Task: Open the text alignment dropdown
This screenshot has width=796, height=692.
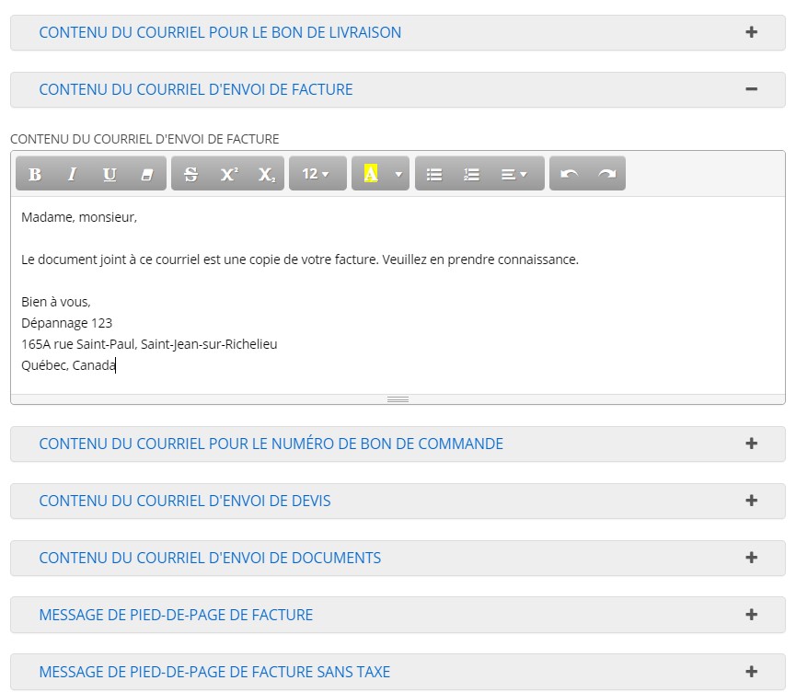Action: click(511, 174)
